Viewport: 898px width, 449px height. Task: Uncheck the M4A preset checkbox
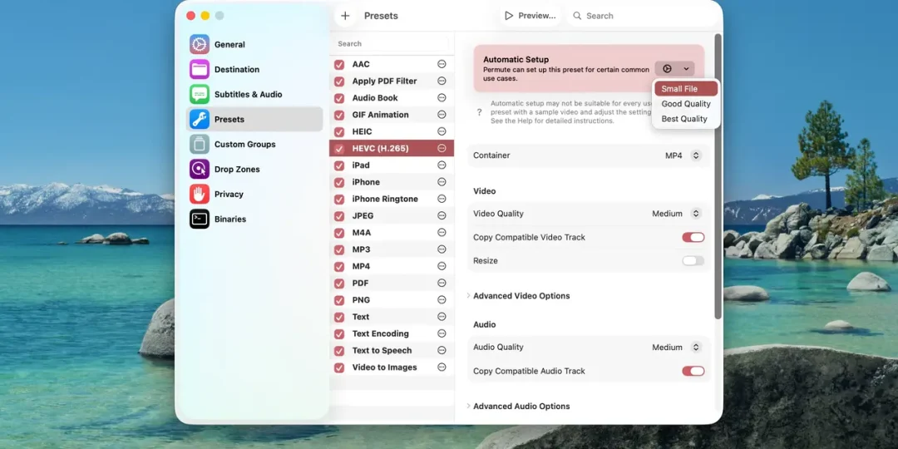(x=339, y=233)
